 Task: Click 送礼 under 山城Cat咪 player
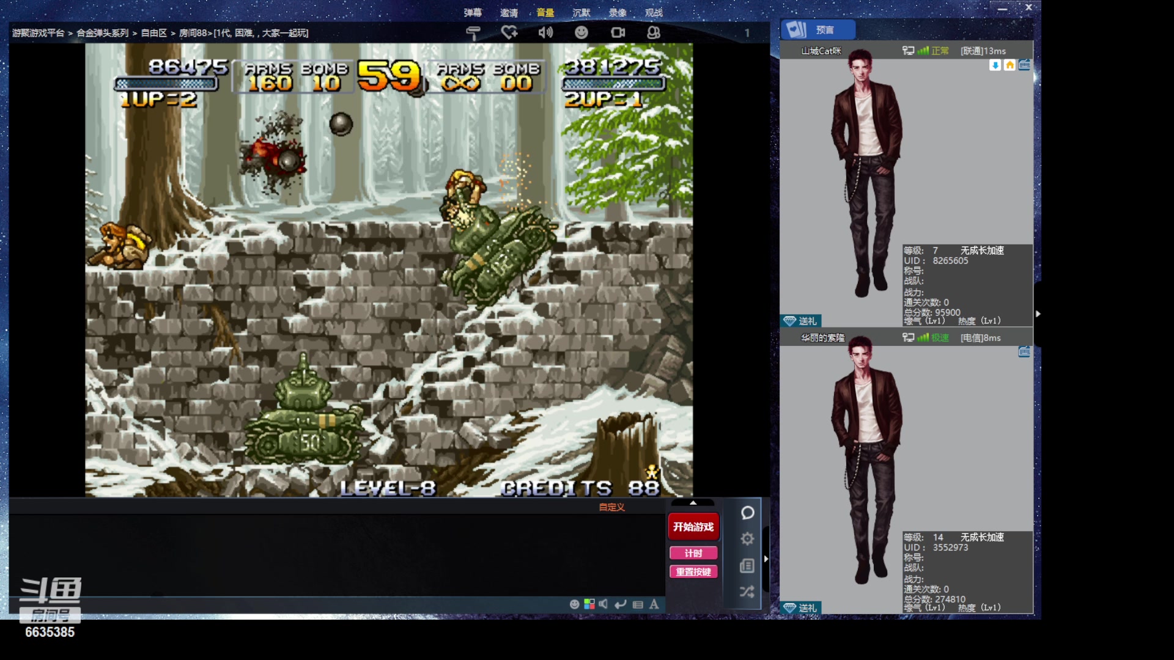tap(801, 321)
